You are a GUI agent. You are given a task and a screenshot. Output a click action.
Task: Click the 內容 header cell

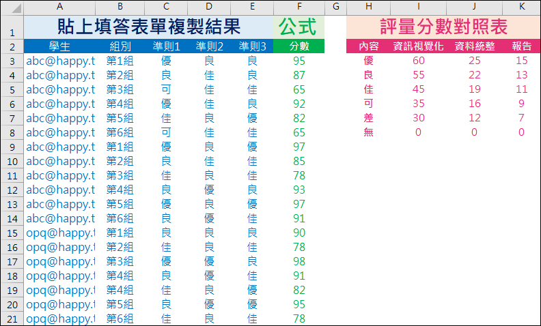coord(368,46)
